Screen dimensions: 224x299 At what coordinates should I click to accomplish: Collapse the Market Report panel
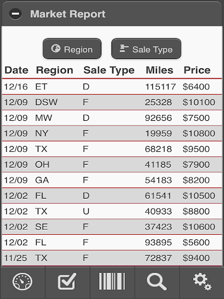pyautogui.click(x=15, y=14)
